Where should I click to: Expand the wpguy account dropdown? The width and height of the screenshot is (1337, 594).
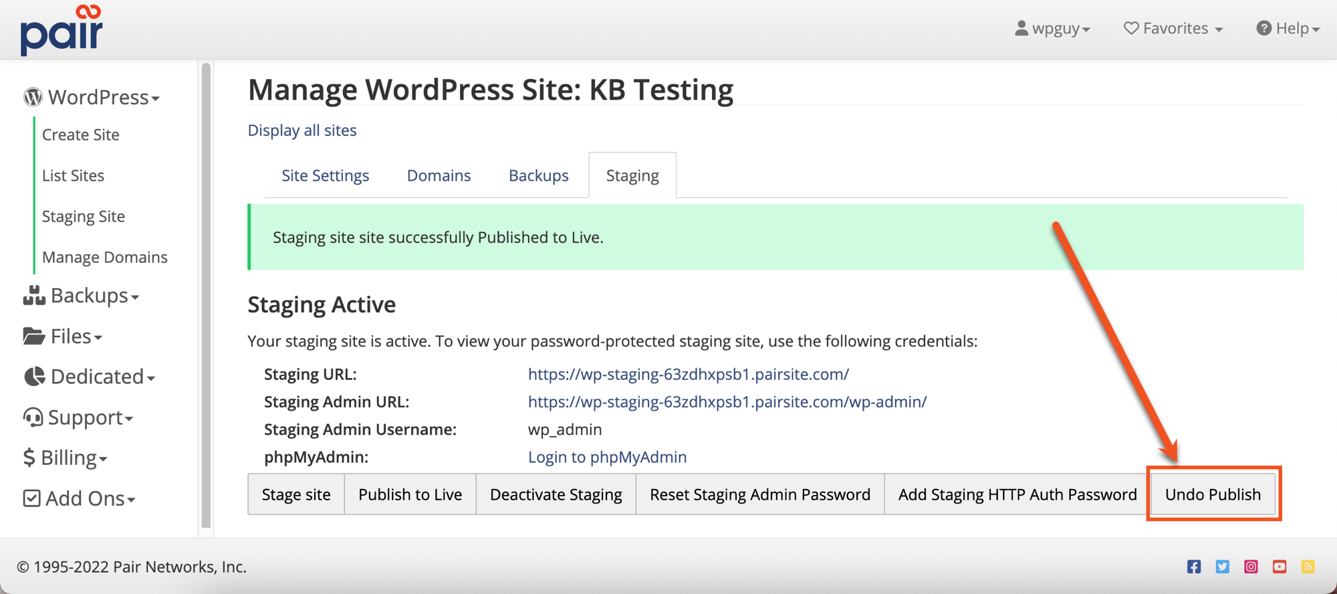[x=1053, y=28]
